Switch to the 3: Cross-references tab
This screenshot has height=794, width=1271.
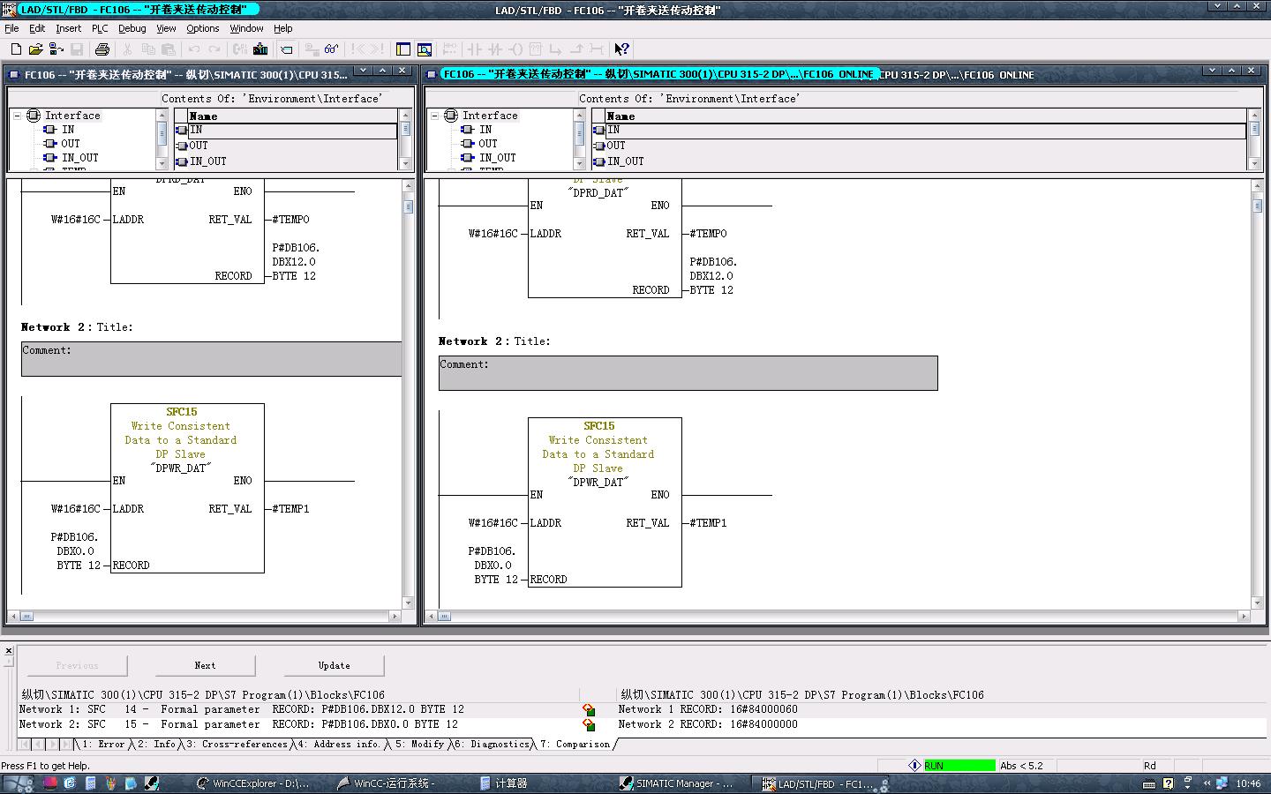click(x=237, y=745)
